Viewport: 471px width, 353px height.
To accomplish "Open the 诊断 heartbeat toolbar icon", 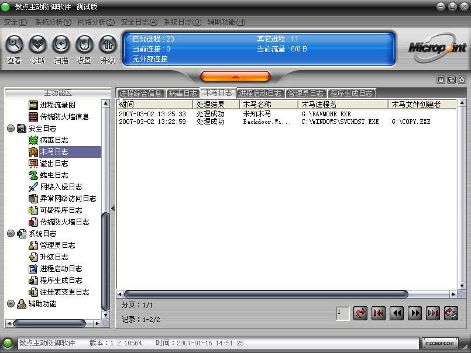I will 37,44.
